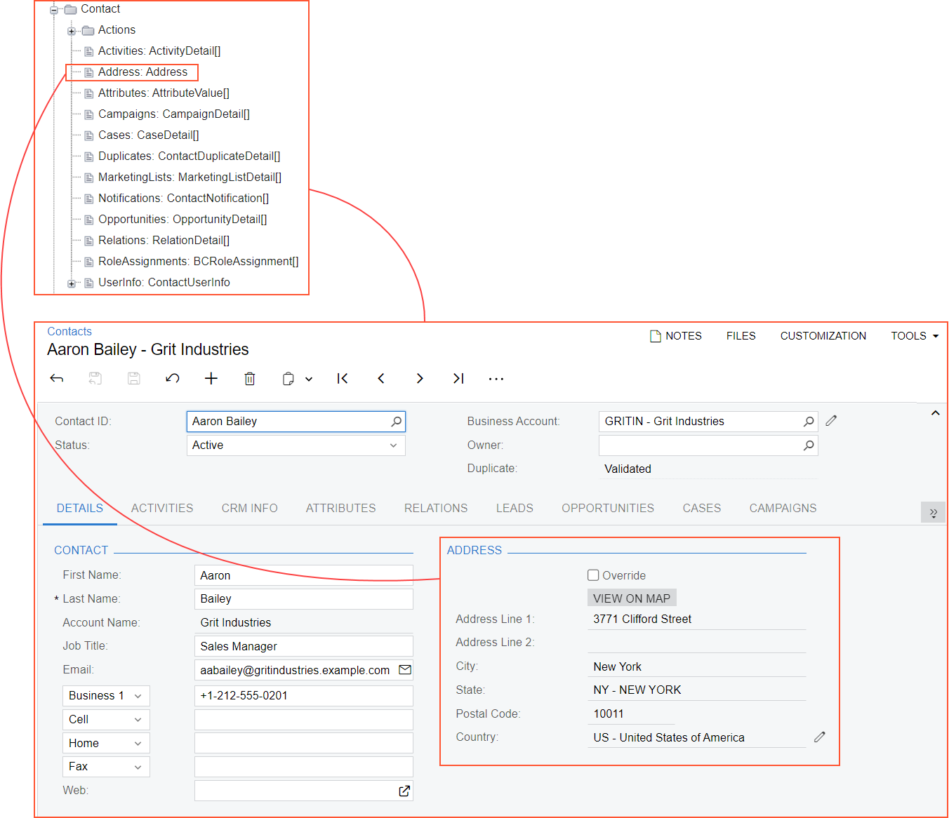Select Duplicates: ContactDuplicateDetail[] in the tree
This screenshot has width=949, height=818.
190,156
